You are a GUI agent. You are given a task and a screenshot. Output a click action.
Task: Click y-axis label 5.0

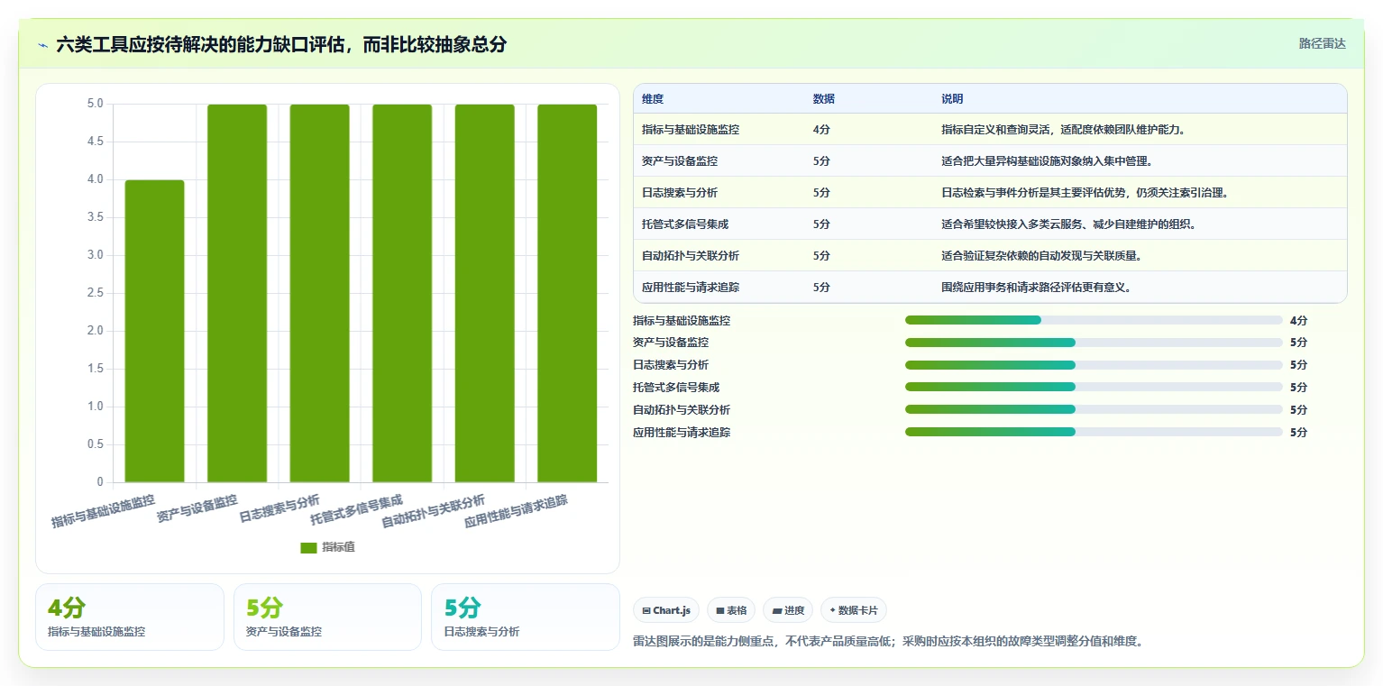click(x=94, y=104)
